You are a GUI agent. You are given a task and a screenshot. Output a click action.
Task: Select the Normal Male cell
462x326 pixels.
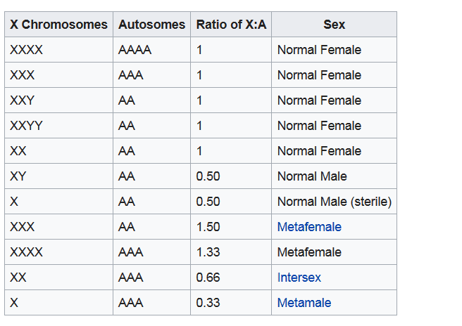pyautogui.click(x=312, y=176)
